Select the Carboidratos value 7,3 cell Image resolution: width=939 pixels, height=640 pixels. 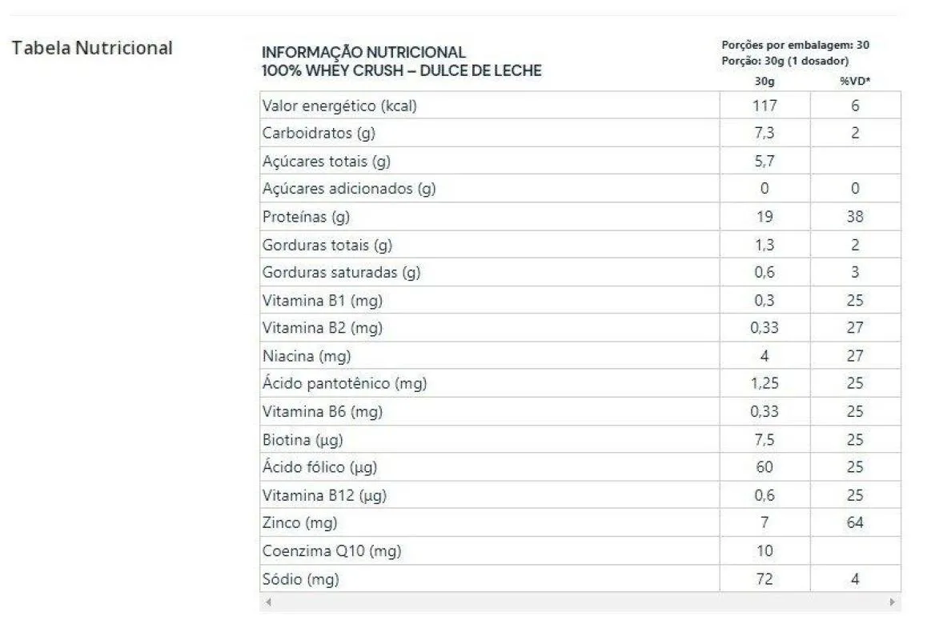coord(764,133)
